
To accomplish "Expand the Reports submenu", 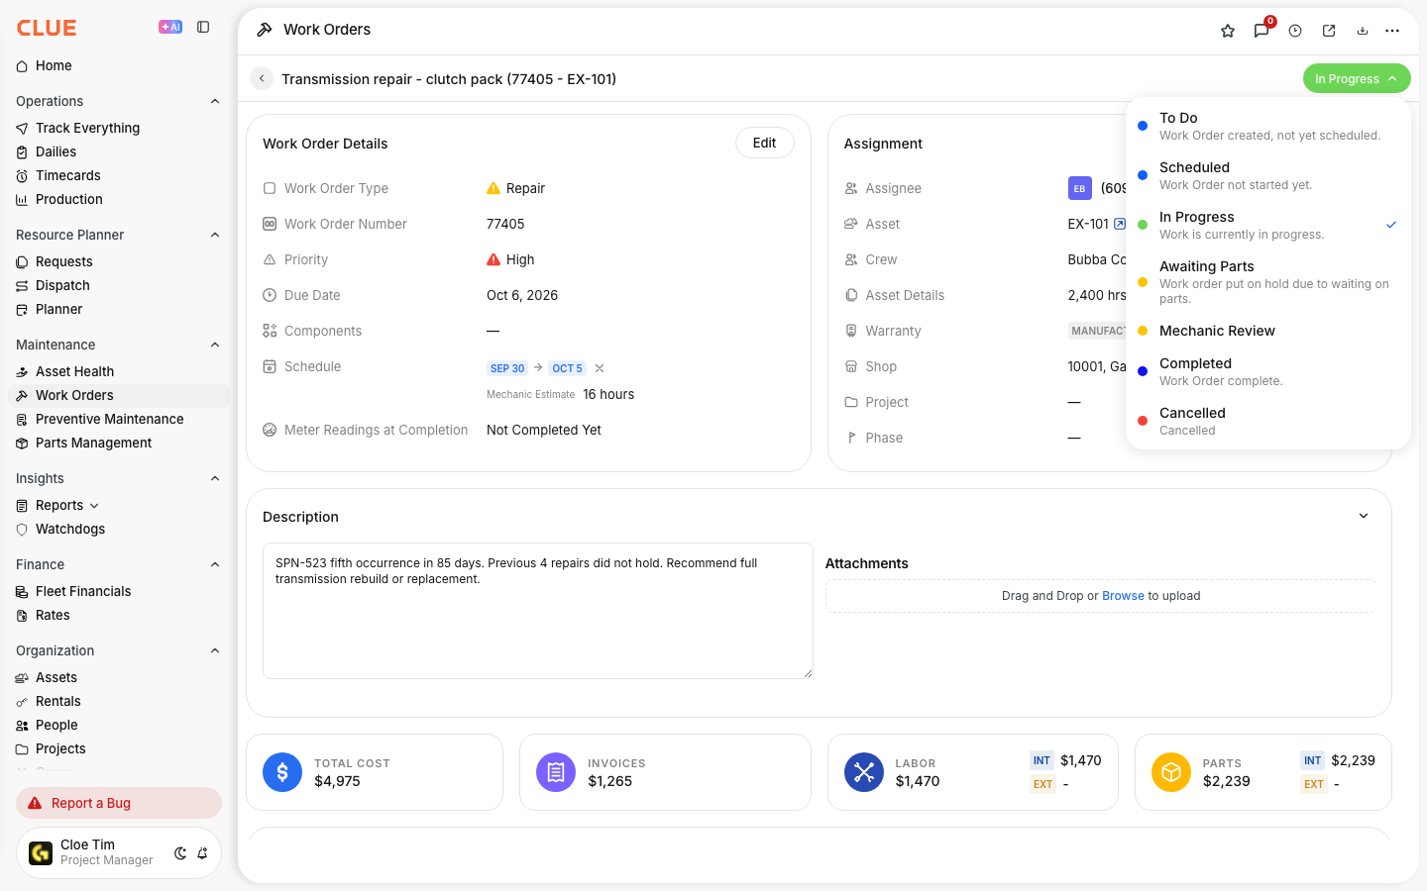I will pos(94,506).
